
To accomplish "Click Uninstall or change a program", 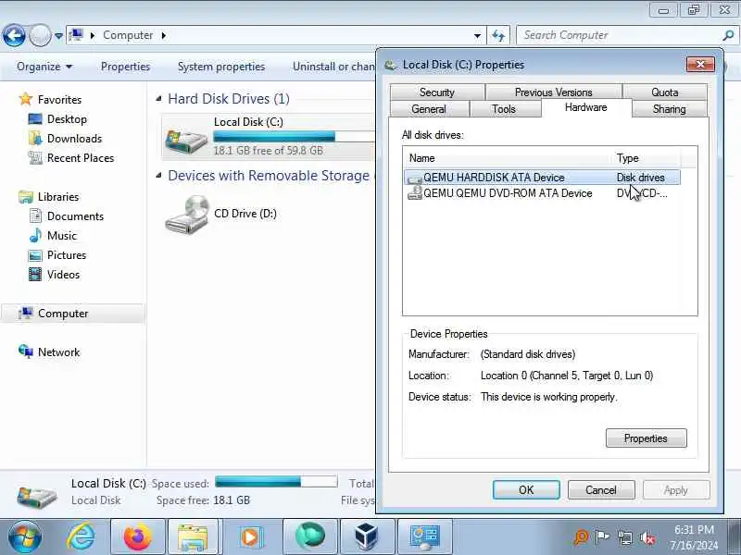I will coord(333,67).
